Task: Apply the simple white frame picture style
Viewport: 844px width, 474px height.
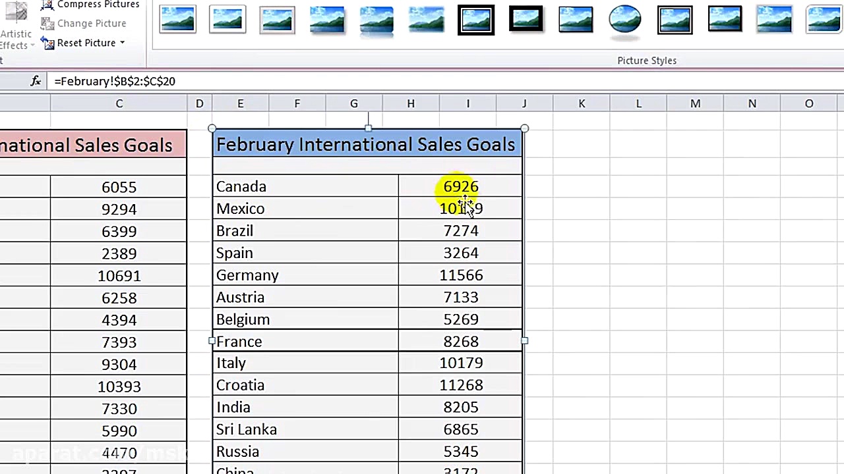Action: pyautogui.click(x=178, y=18)
